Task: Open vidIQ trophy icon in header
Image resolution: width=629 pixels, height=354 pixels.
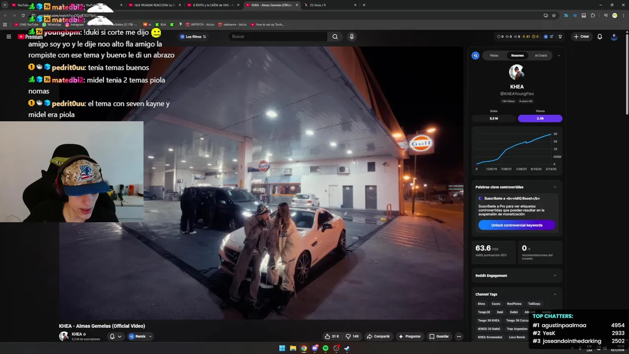Action: [560, 36]
